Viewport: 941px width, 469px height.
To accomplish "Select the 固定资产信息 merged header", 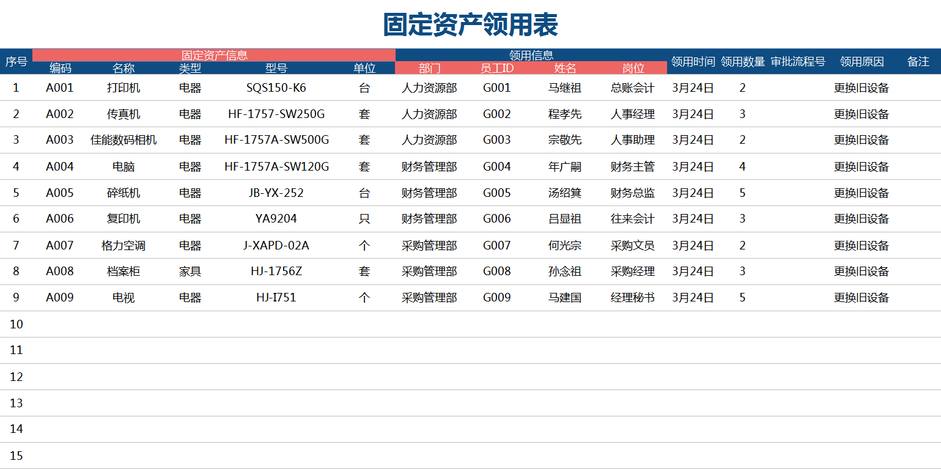I will pyautogui.click(x=214, y=55).
